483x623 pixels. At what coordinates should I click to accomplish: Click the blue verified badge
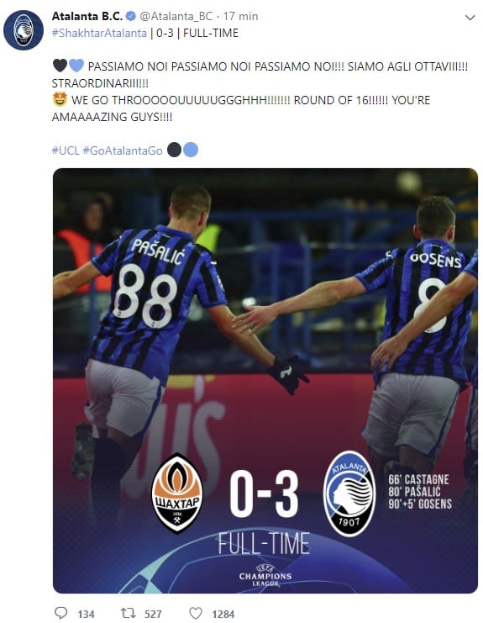[130, 16]
